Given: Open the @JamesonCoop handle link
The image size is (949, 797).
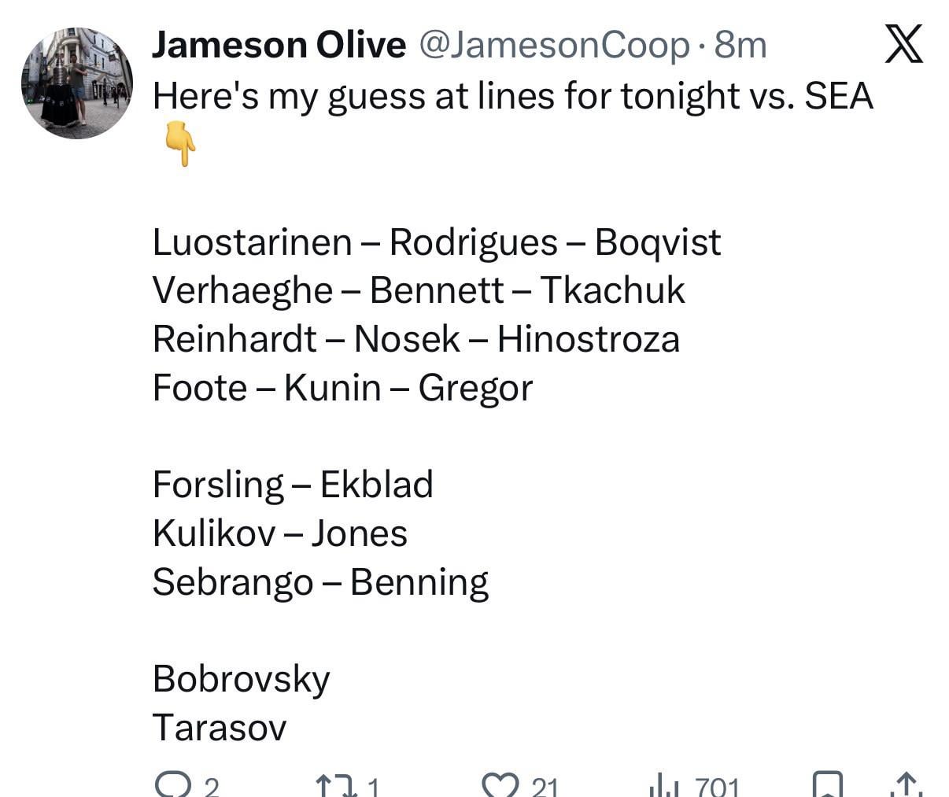Looking at the screenshot, I should pos(553,46).
